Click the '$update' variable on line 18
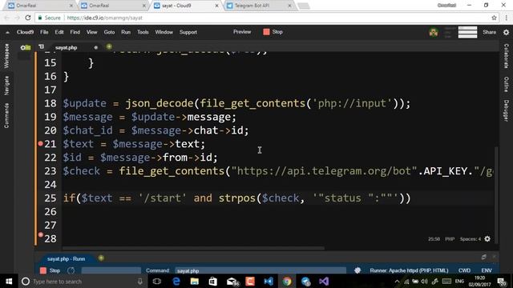 [84, 103]
